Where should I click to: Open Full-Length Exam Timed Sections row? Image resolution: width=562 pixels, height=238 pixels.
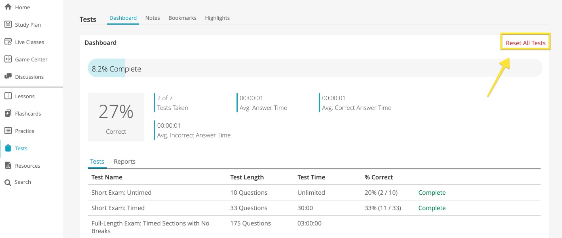coord(314,227)
